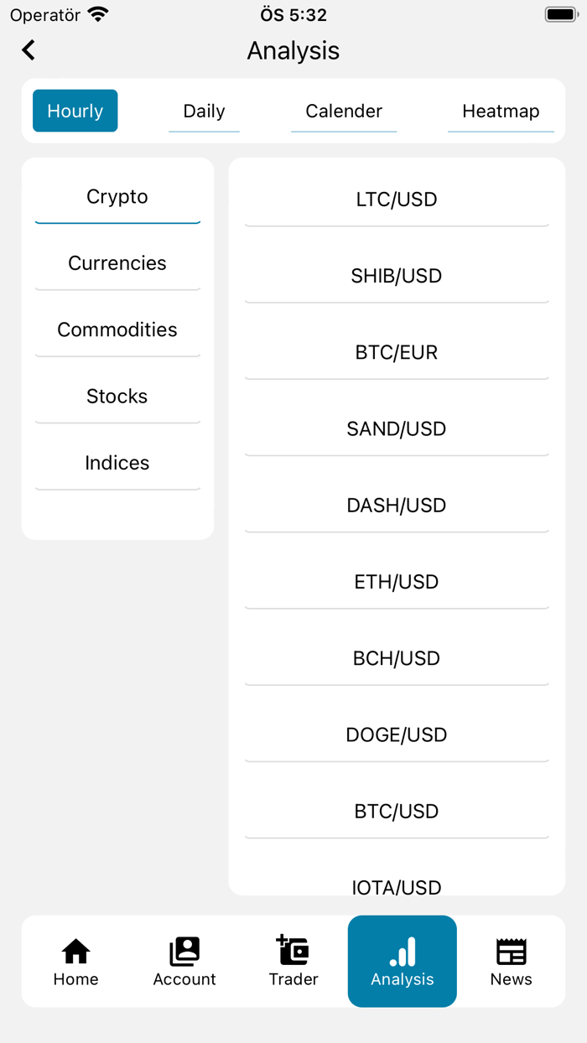Tap DOGE/USD to view its analysis
Screen dimensions: 587x1043
[396, 734]
